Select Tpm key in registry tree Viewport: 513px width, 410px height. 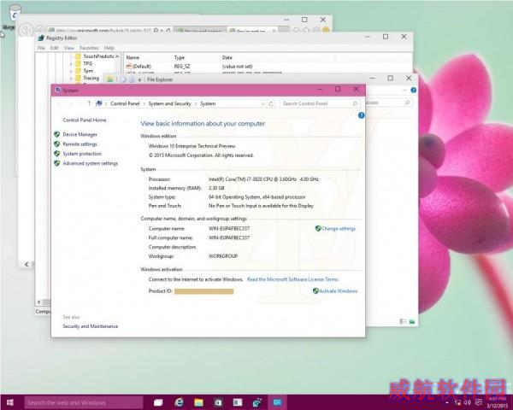point(88,71)
